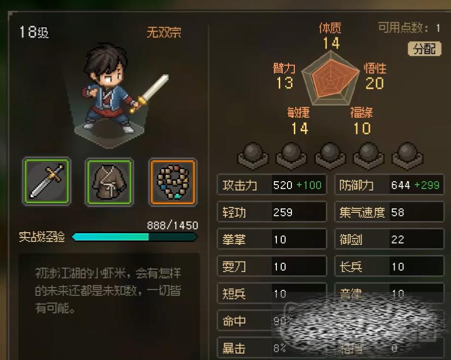Select the equipped sword weapon slot

pyautogui.click(x=47, y=181)
